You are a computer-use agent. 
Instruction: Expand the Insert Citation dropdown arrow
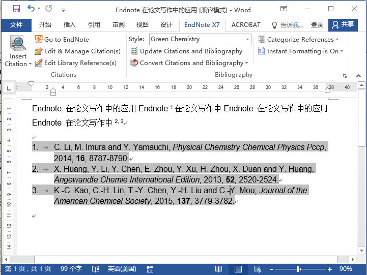[30, 64]
